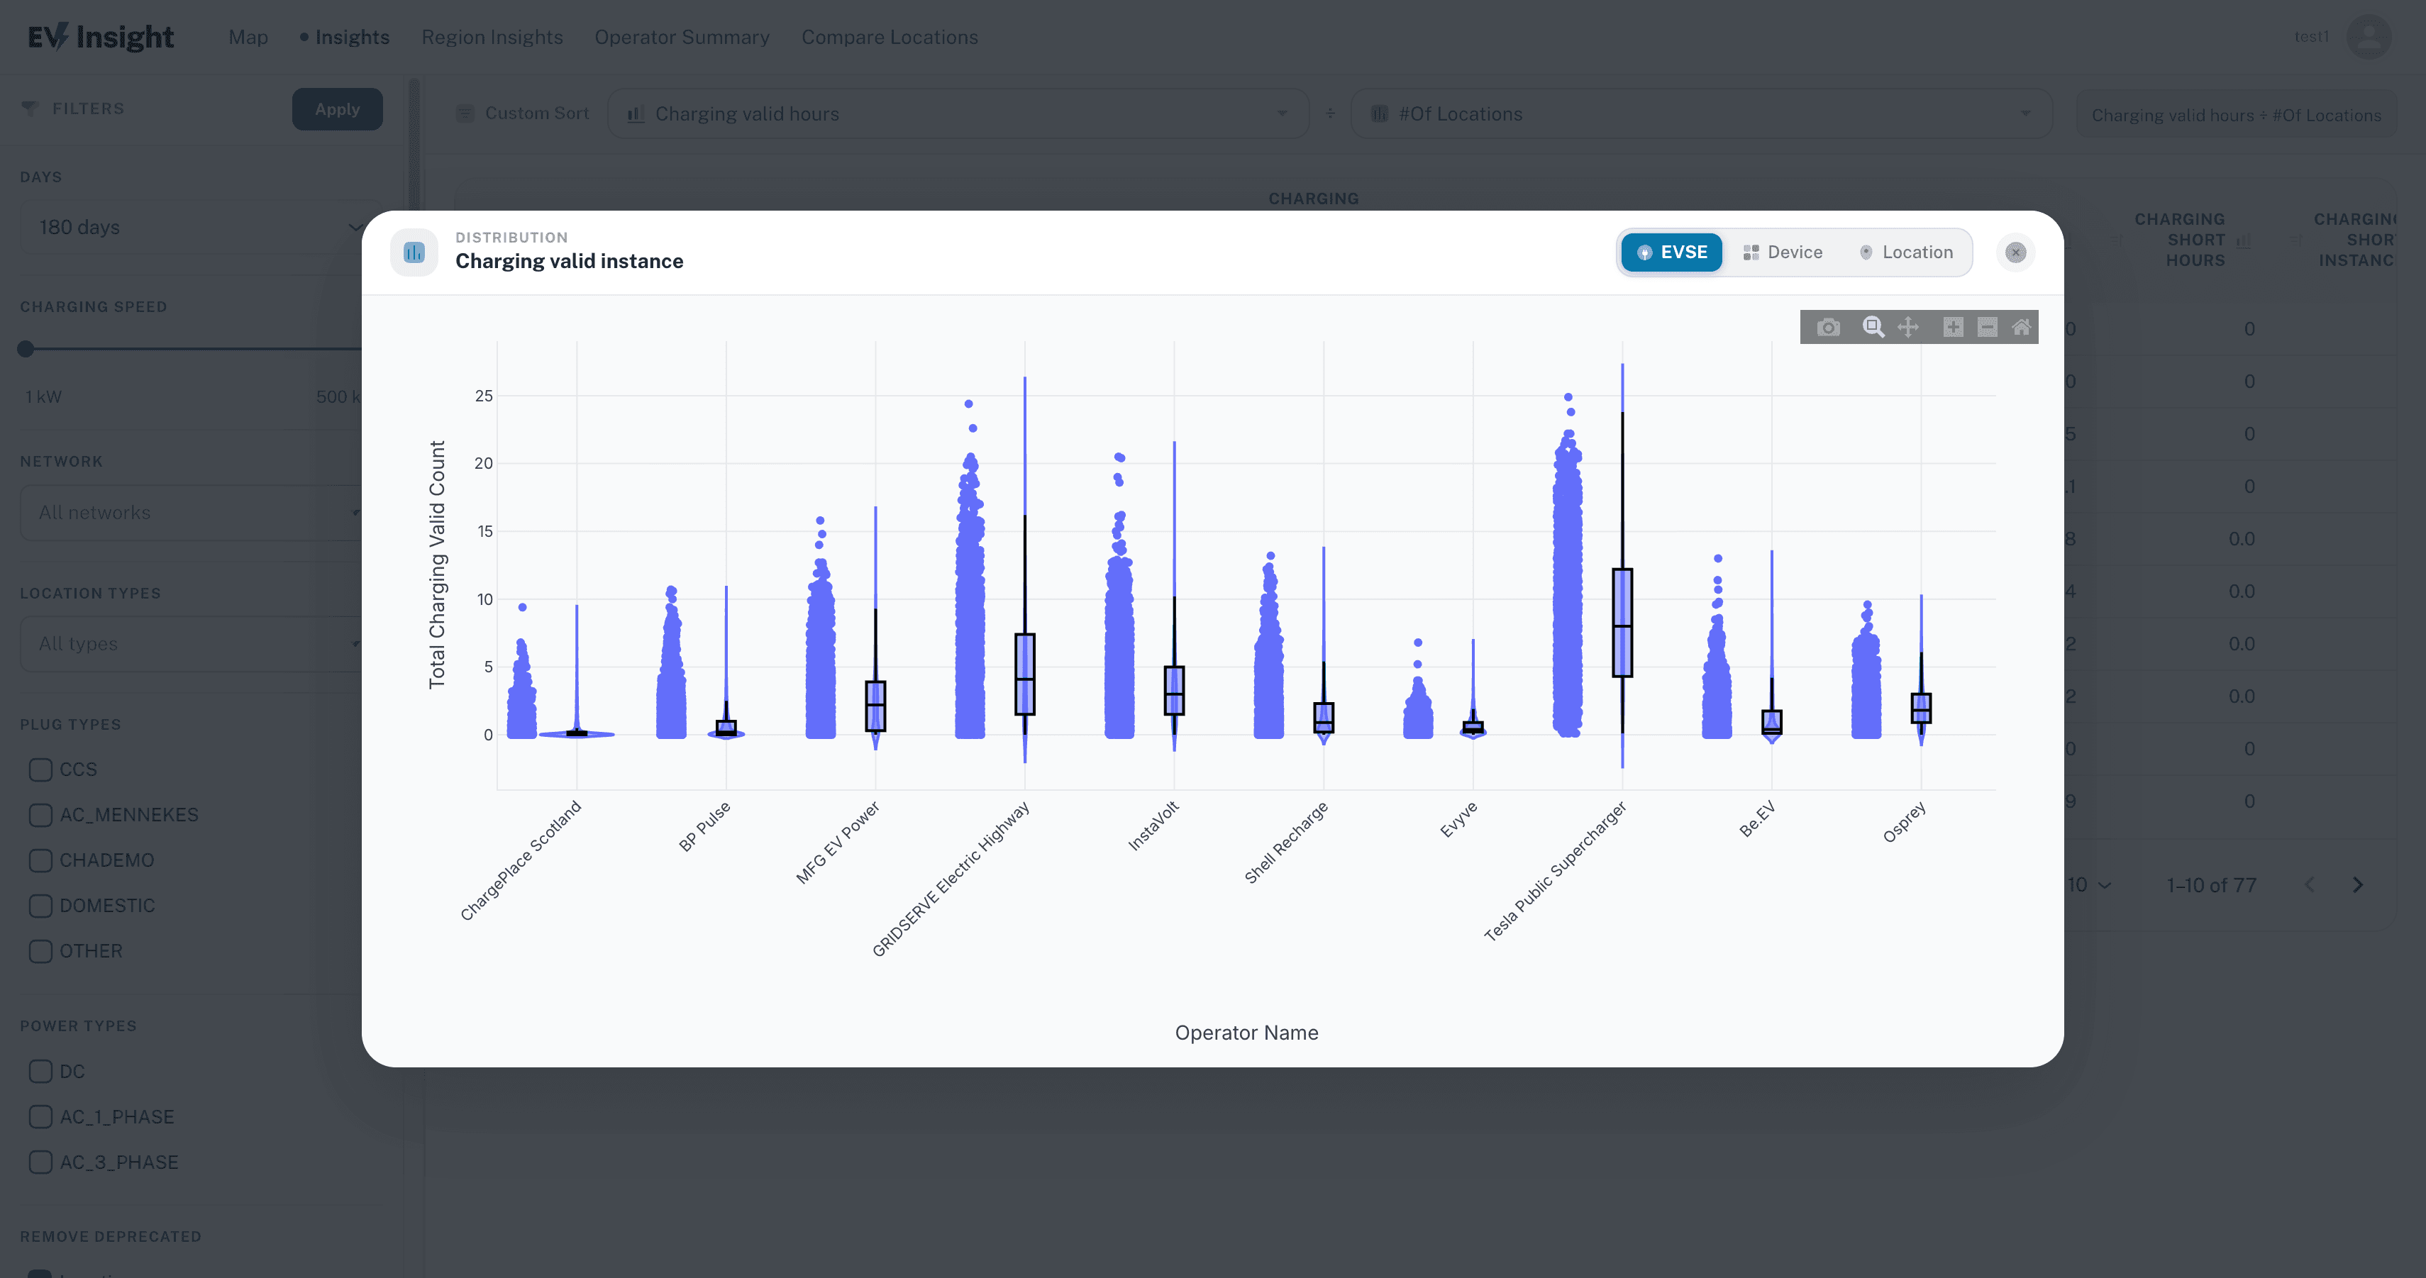Click the Apply filters button
The width and height of the screenshot is (2426, 1278).
coord(337,109)
